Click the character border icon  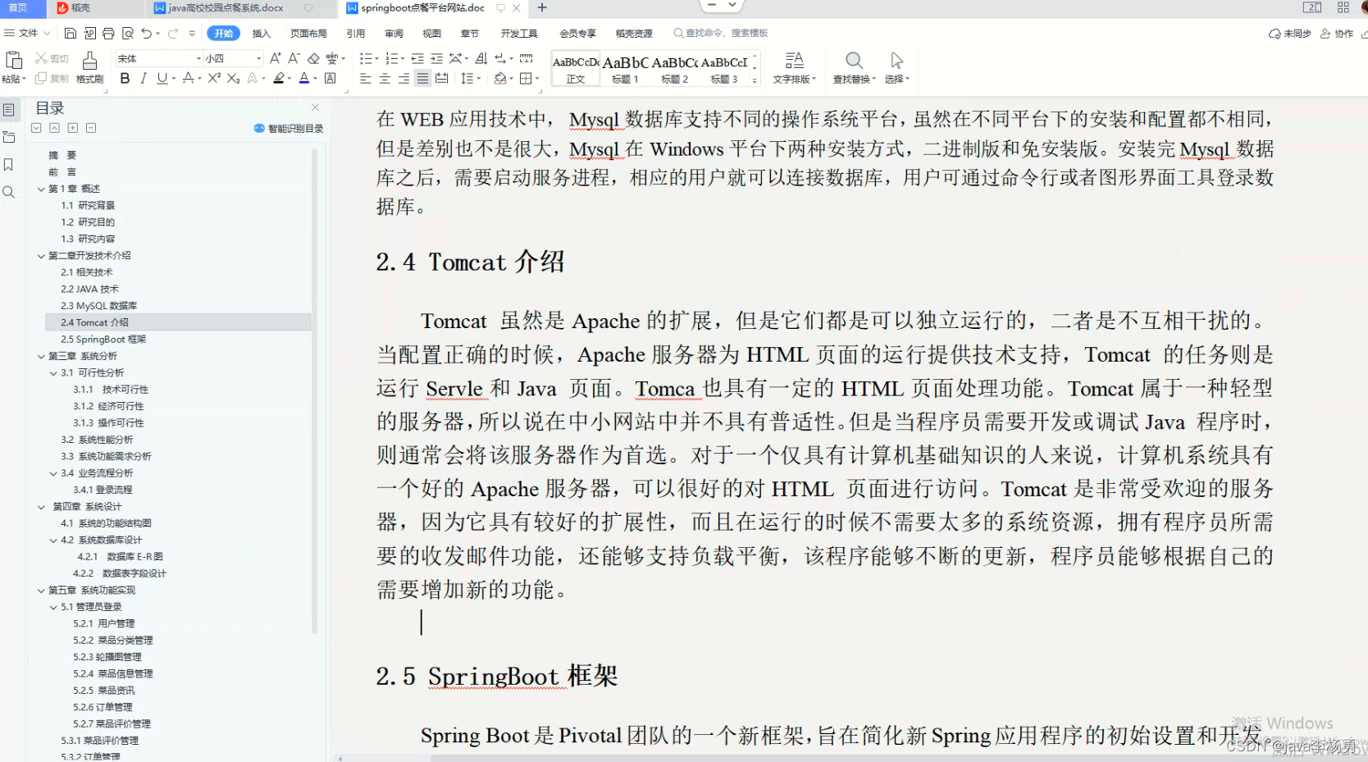[x=331, y=78]
